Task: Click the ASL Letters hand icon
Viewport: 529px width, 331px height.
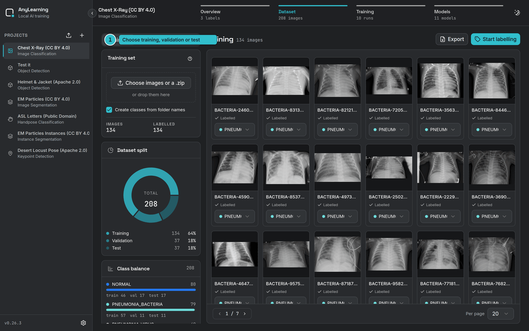Action: (10, 119)
